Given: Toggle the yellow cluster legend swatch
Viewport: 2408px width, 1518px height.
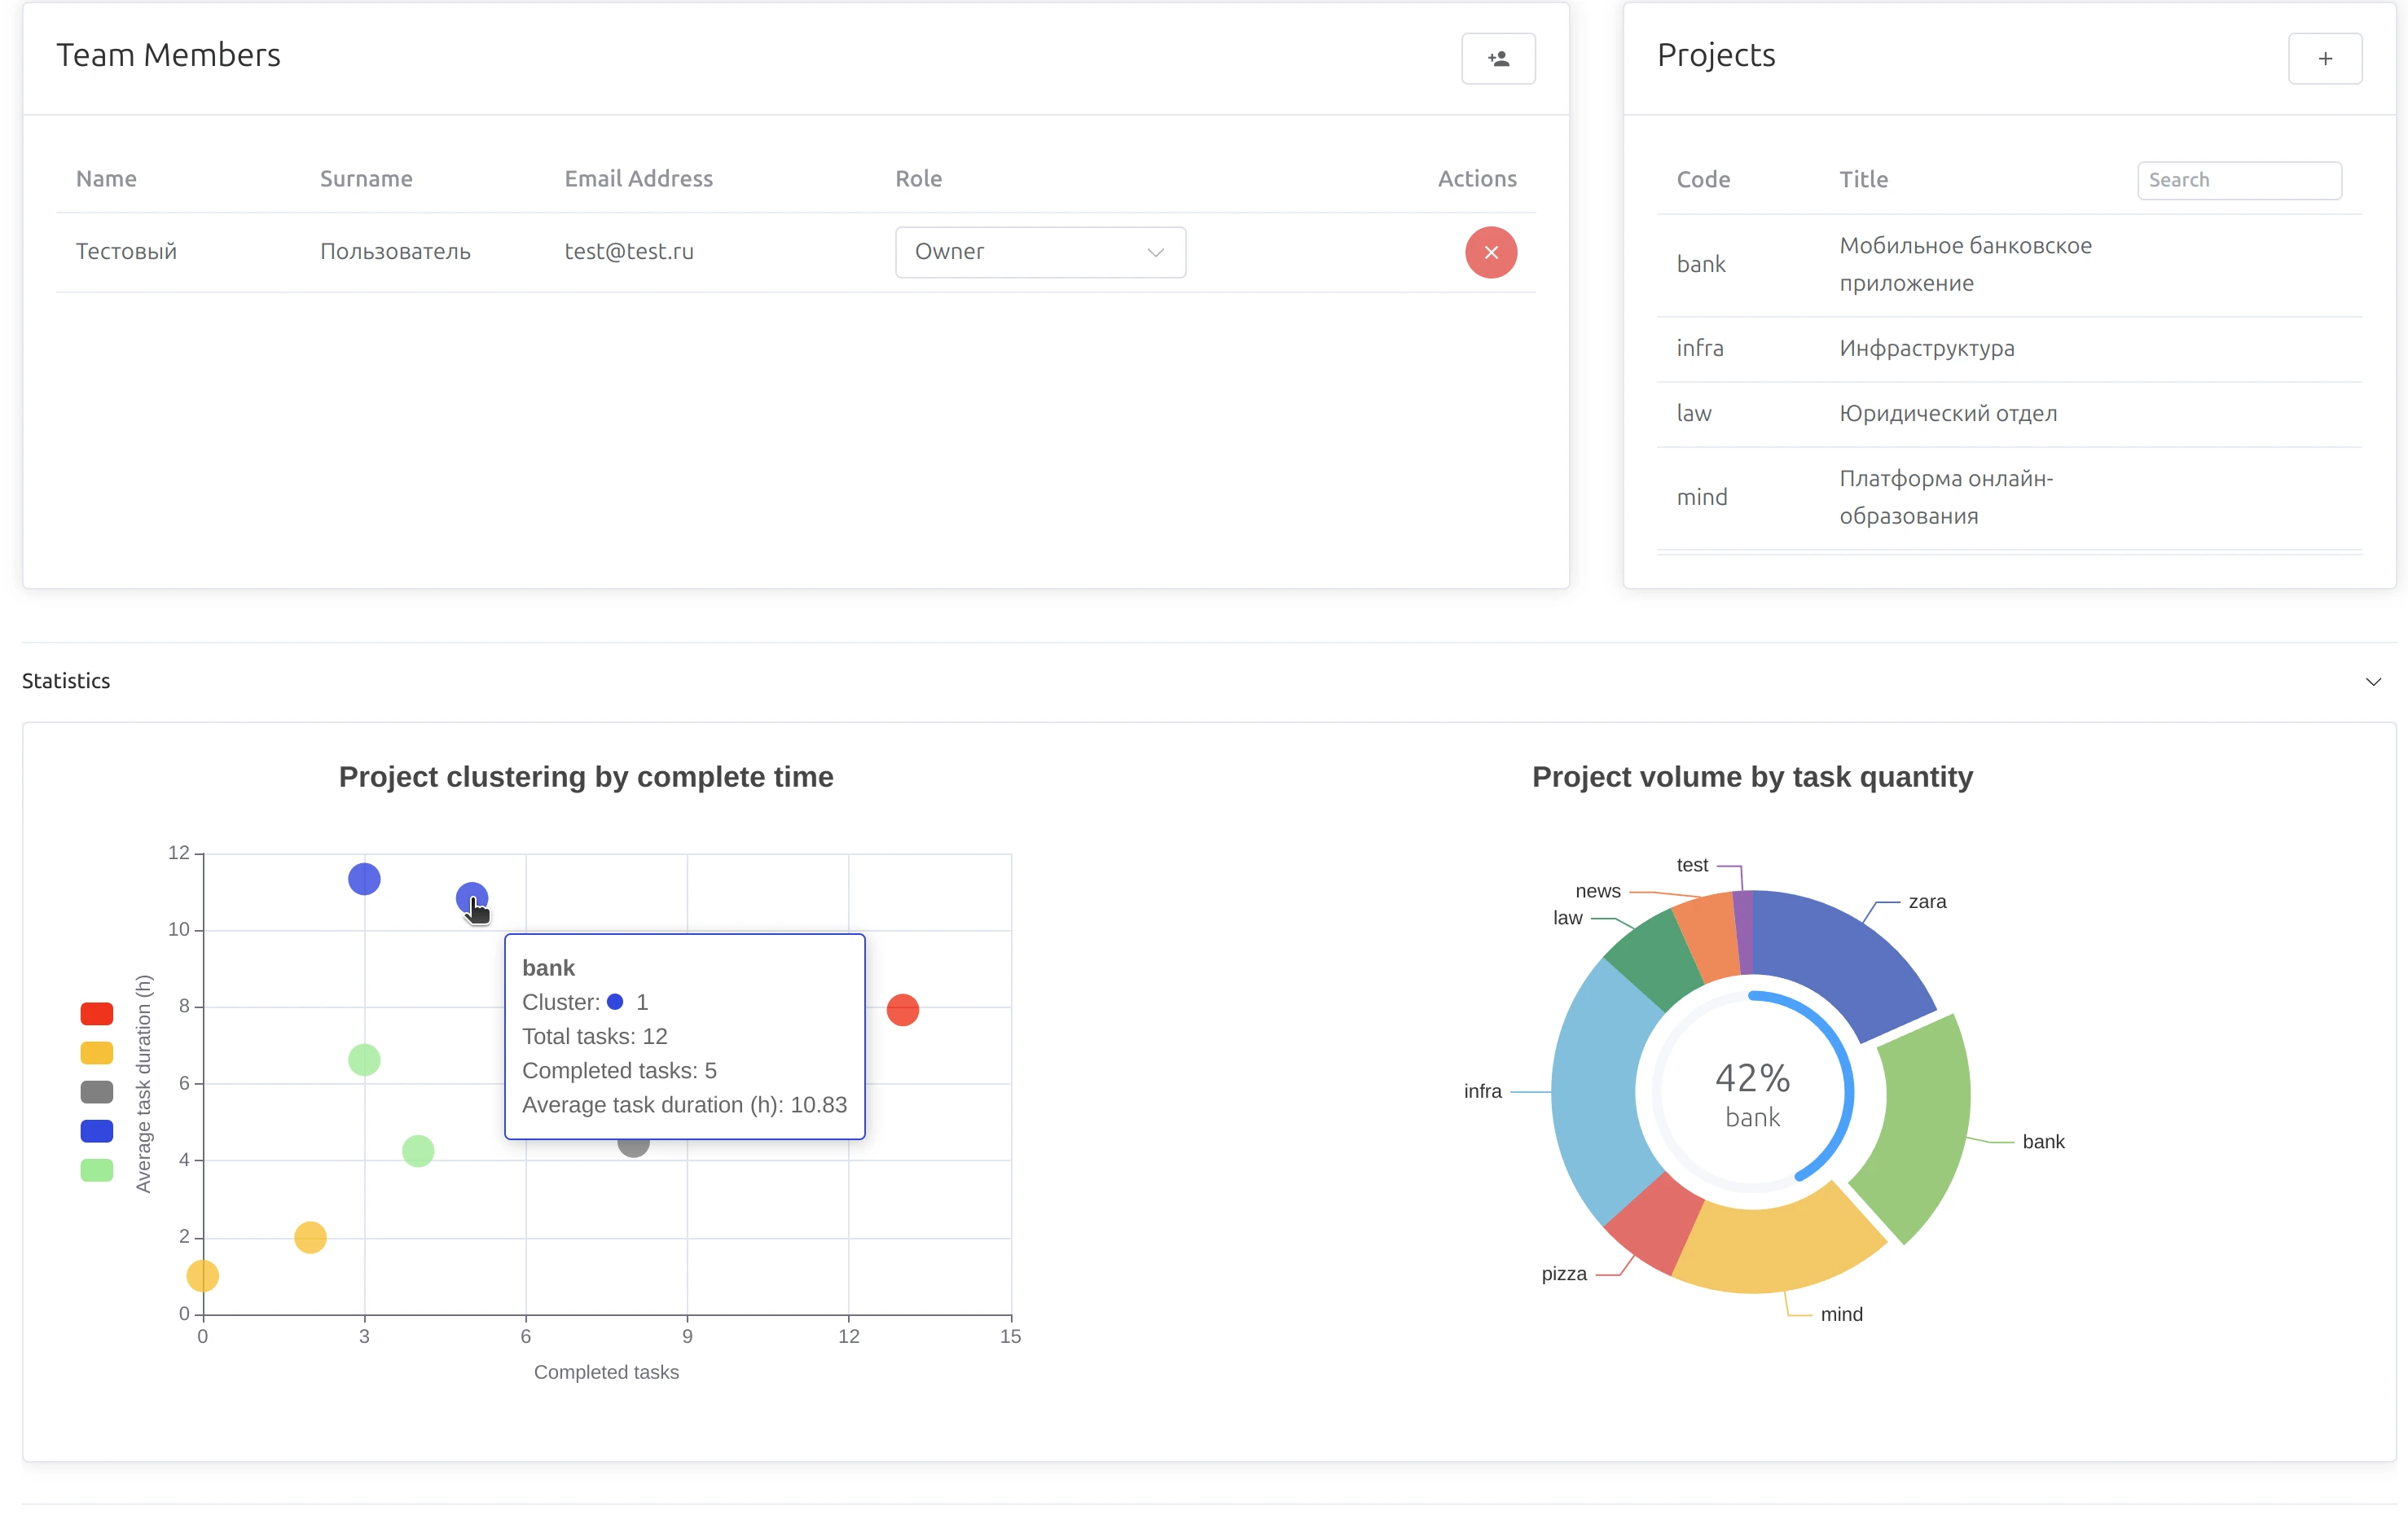Looking at the screenshot, I should (x=97, y=1053).
